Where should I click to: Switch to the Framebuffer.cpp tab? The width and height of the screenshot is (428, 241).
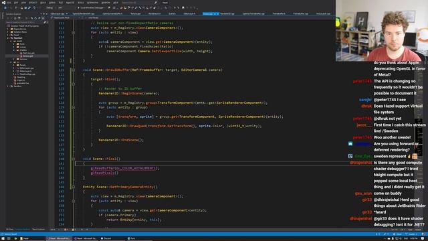pyautogui.click(x=300, y=13)
